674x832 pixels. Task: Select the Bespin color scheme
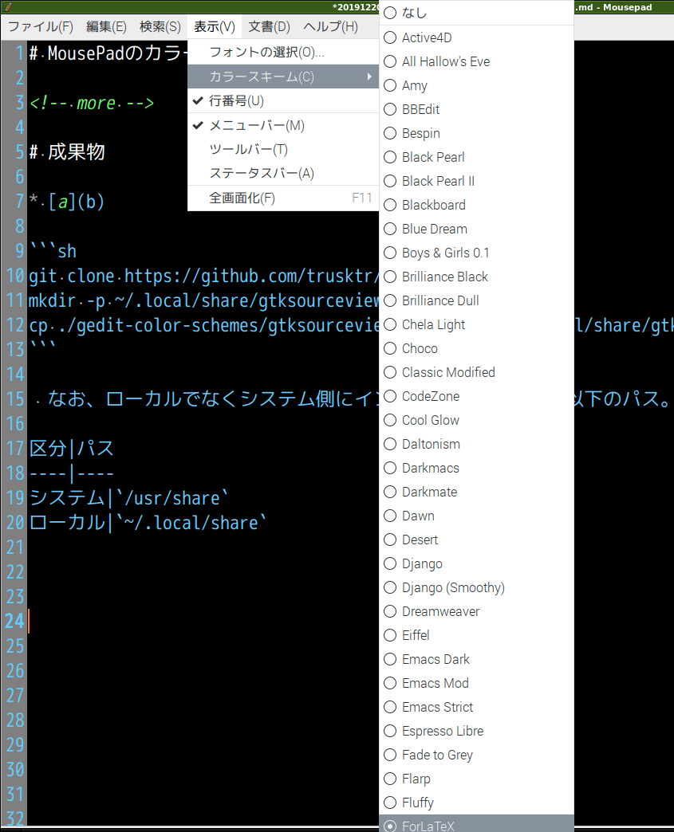click(x=476, y=133)
